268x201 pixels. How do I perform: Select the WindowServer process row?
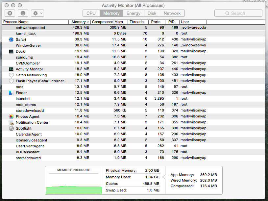(134, 45)
